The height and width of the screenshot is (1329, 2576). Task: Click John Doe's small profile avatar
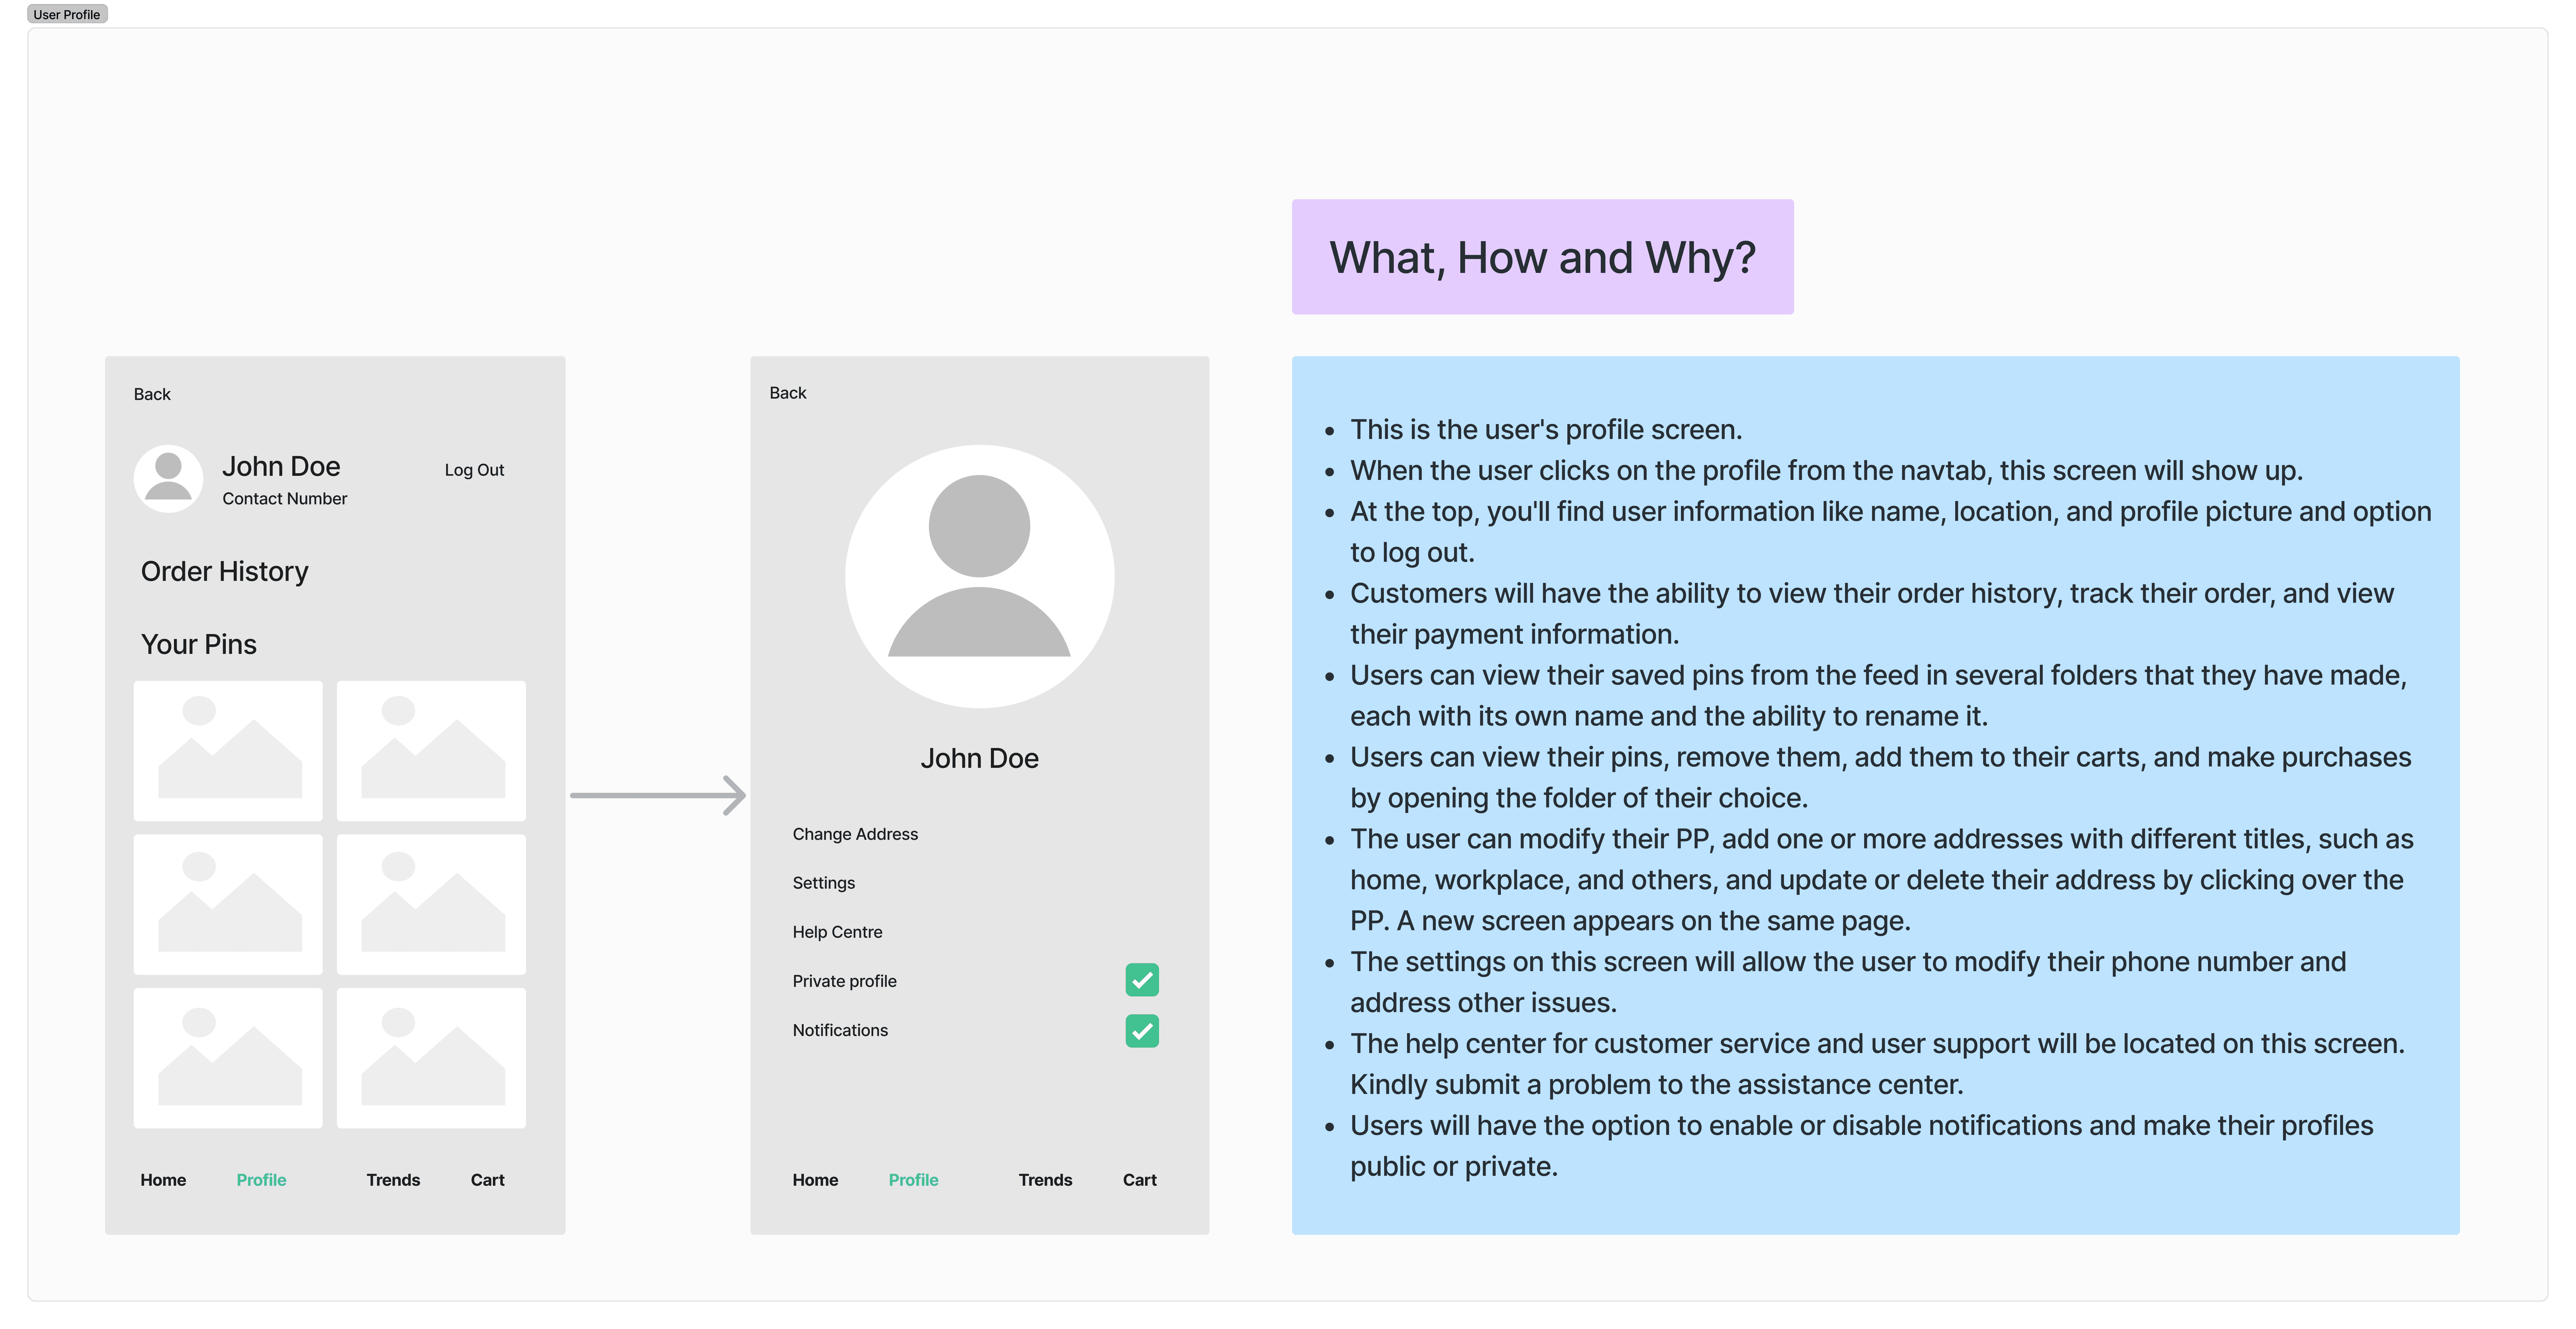click(168, 479)
